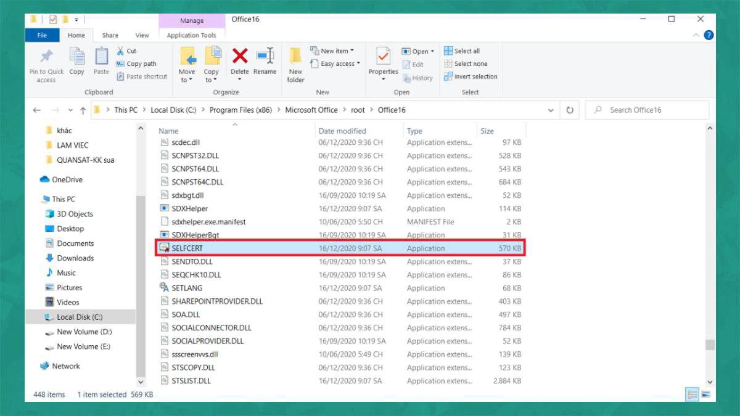Click the Up one level arrow
The image size is (740, 416).
click(83, 110)
